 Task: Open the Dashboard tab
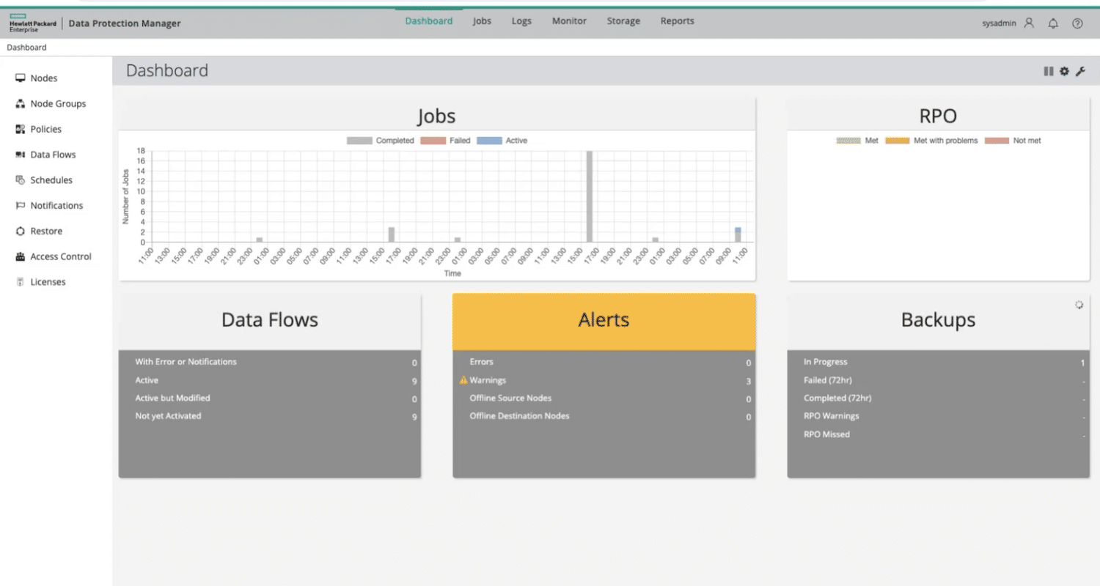point(429,21)
